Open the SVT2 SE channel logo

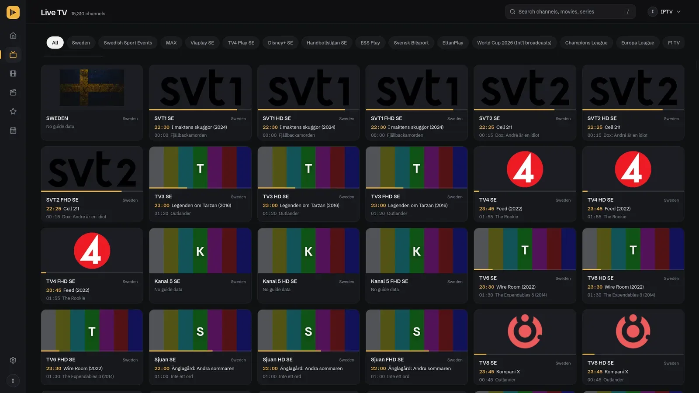(x=525, y=87)
